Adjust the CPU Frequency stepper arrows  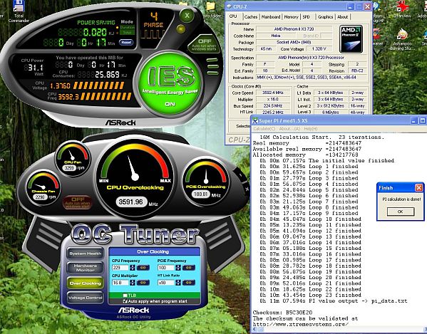133,268
